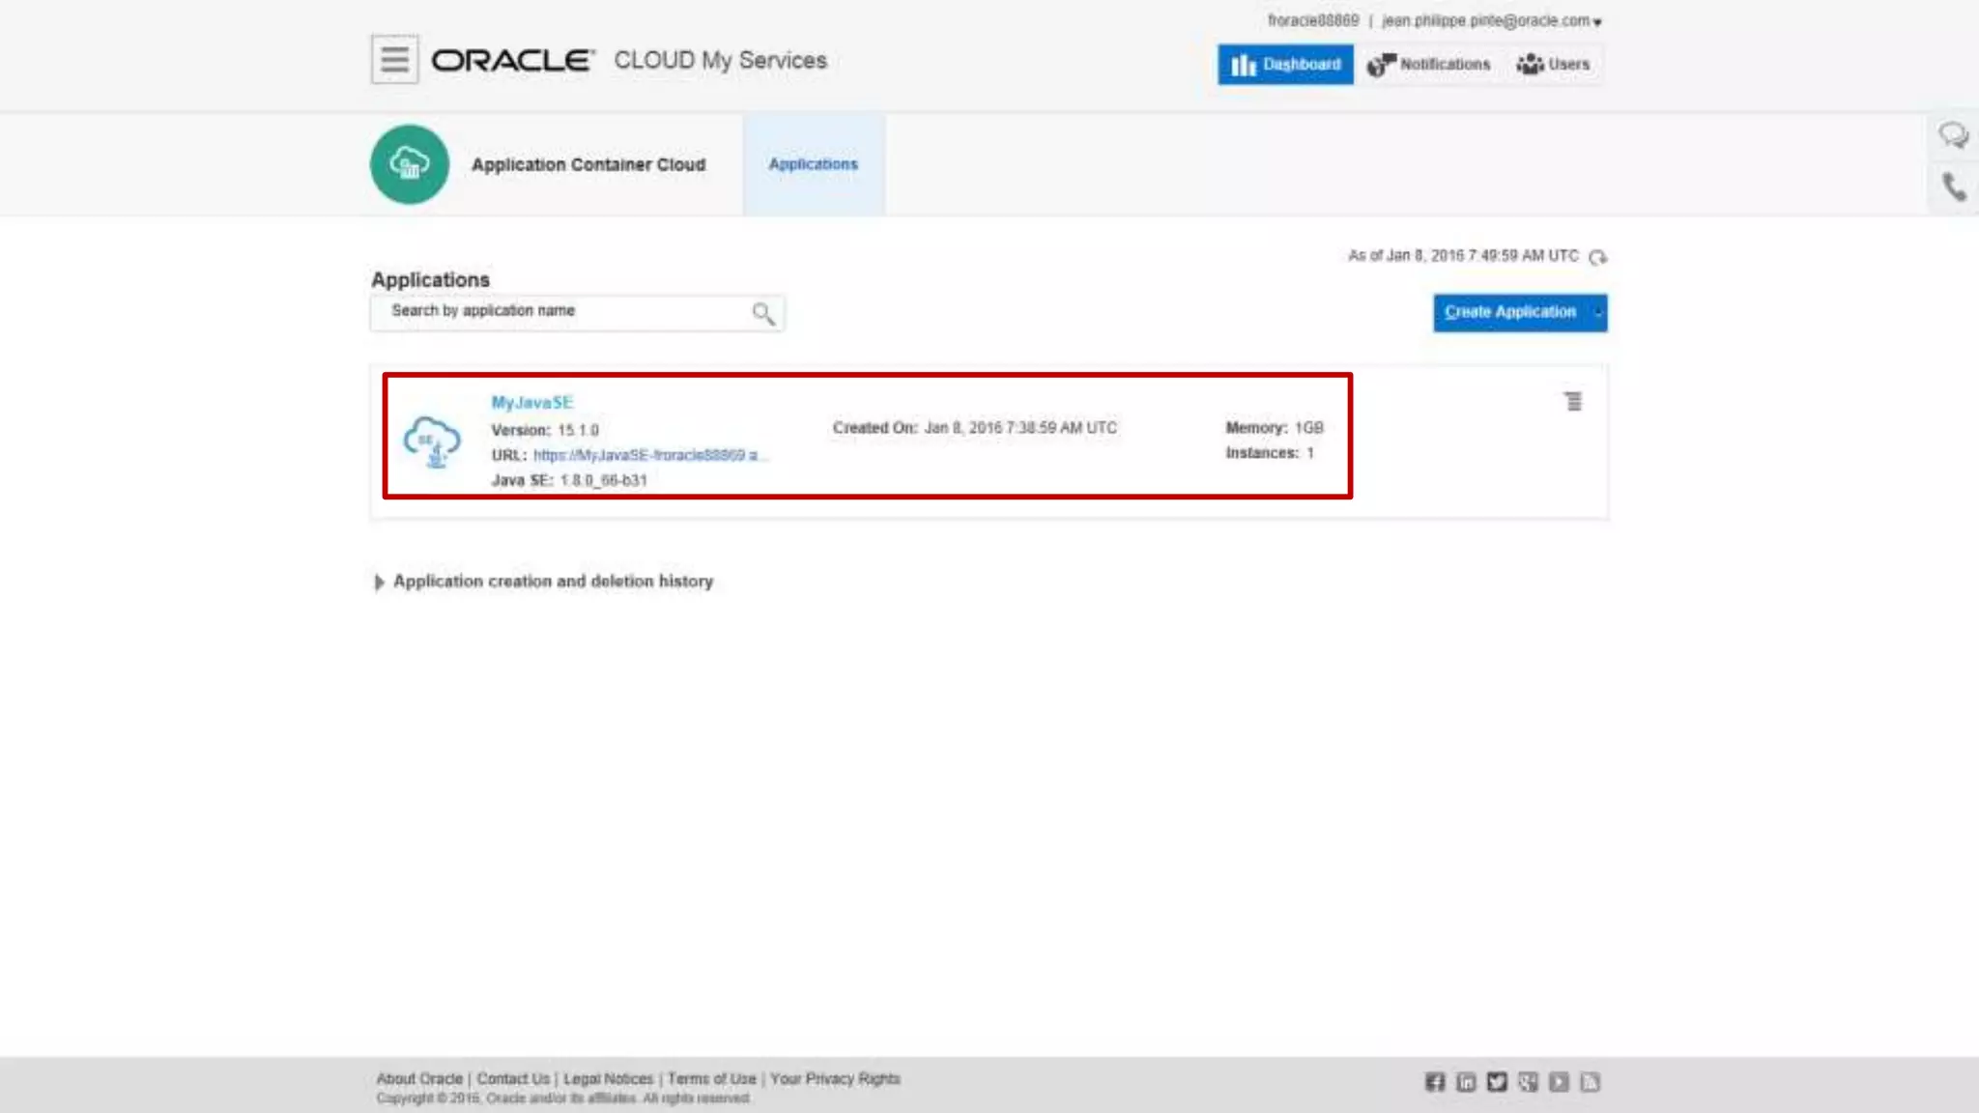This screenshot has height=1113, width=1979.
Task: Click the Application Container Cloud icon
Action: click(x=410, y=164)
